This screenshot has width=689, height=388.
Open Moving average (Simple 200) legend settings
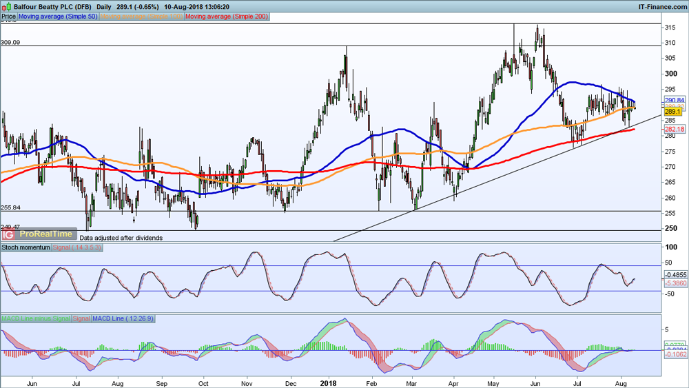[x=227, y=17]
